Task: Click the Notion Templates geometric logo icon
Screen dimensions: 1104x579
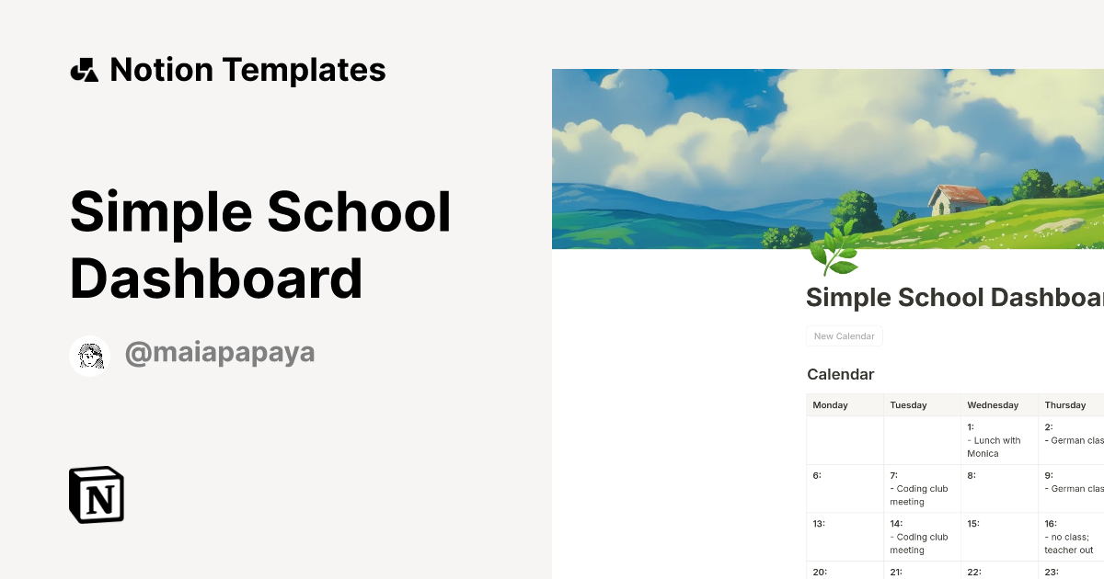Action: pyautogui.click(x=86, y=69)
